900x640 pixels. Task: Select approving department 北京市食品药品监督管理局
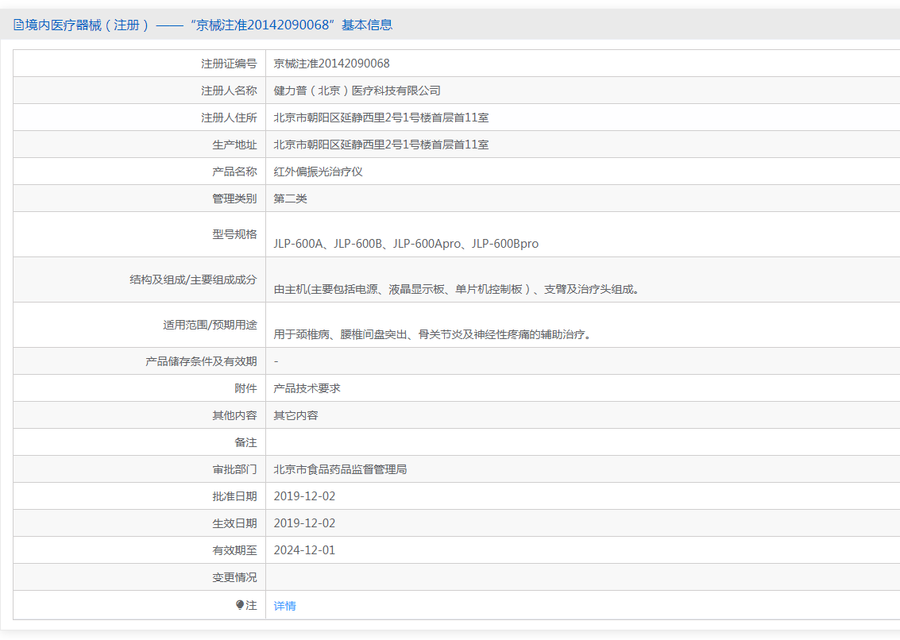[x=340, y=469]
